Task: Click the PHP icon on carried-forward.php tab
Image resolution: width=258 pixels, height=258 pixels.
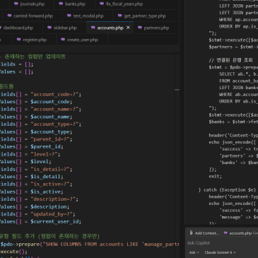Action: (9, 16)
